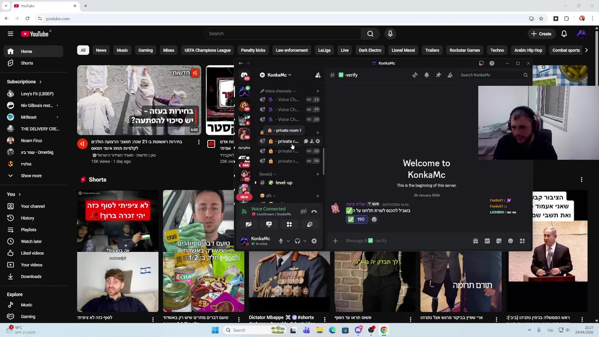Open Discord help question-mark icon
599x337 pixels.
point(492,63)
